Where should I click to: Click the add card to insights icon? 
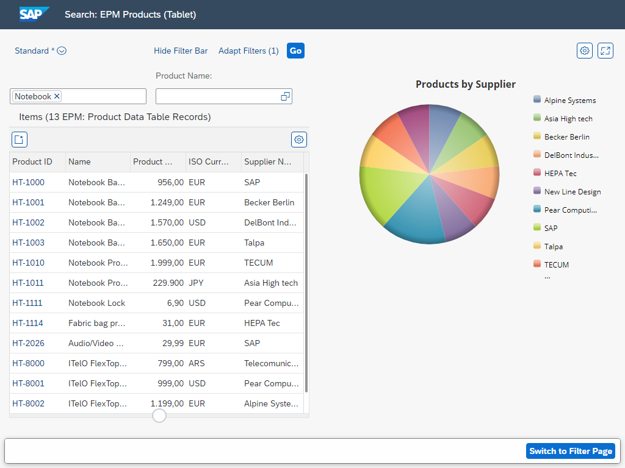pyautogui.click(x=19, y=140)
